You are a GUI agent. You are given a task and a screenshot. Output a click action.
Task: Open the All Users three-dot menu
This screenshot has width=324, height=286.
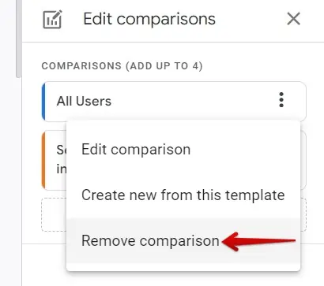coord(281,100)
